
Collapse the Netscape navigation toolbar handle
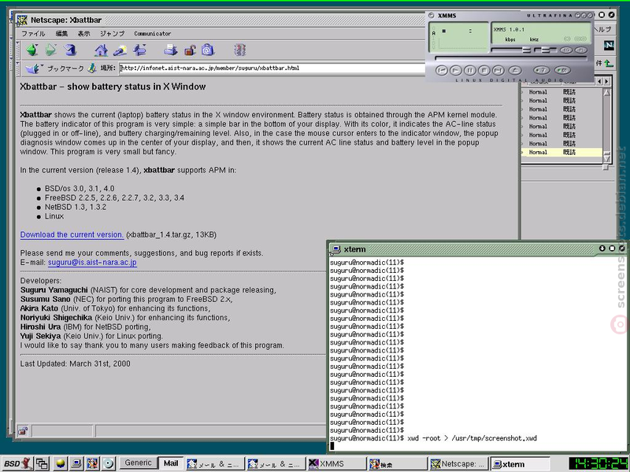coord(18,50)
